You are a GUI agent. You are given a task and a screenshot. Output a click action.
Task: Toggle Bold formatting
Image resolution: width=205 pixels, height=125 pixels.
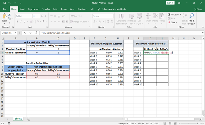(17, 21)
